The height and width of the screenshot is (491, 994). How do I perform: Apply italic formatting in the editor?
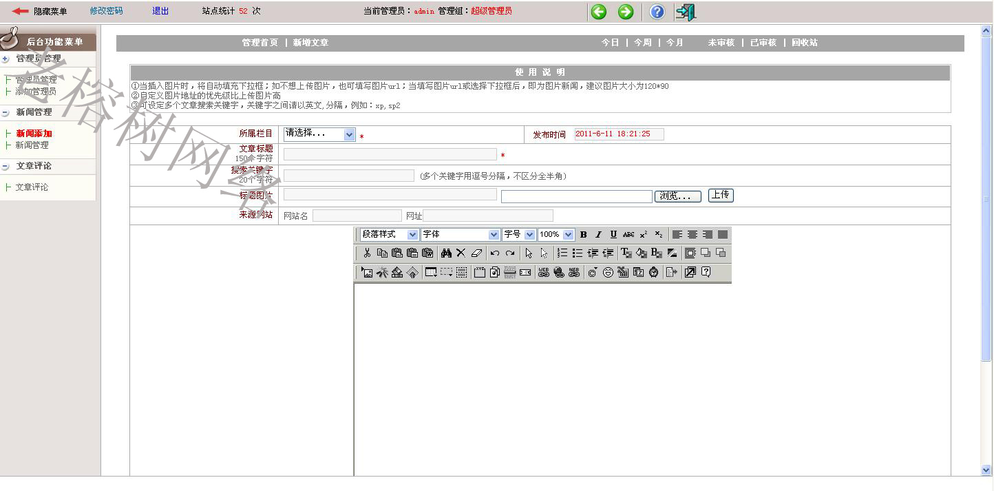tap(598, 235)
